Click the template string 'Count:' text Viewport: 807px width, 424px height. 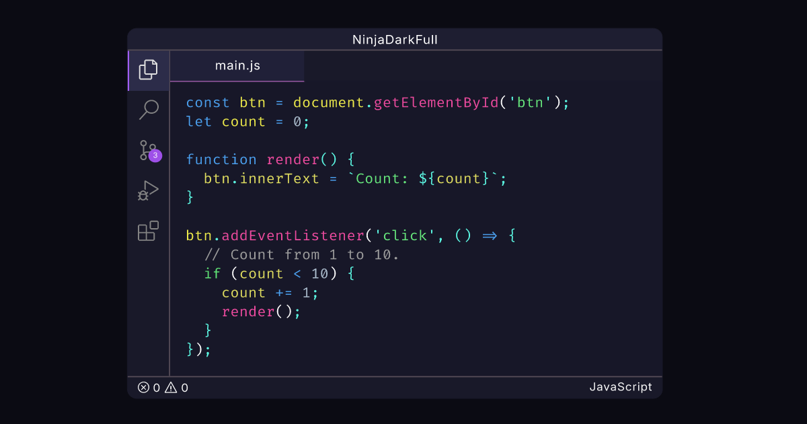[382, 178]
